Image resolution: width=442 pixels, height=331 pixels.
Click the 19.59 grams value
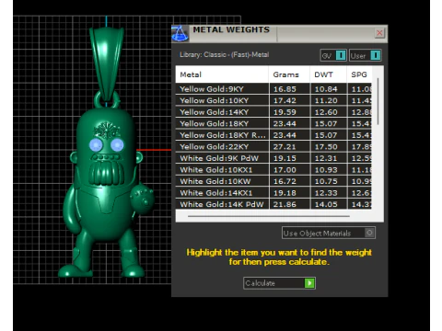tap(285, 112)
